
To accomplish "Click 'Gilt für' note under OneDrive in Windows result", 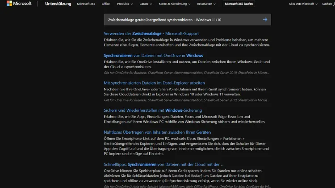I will tap(187, 73).
